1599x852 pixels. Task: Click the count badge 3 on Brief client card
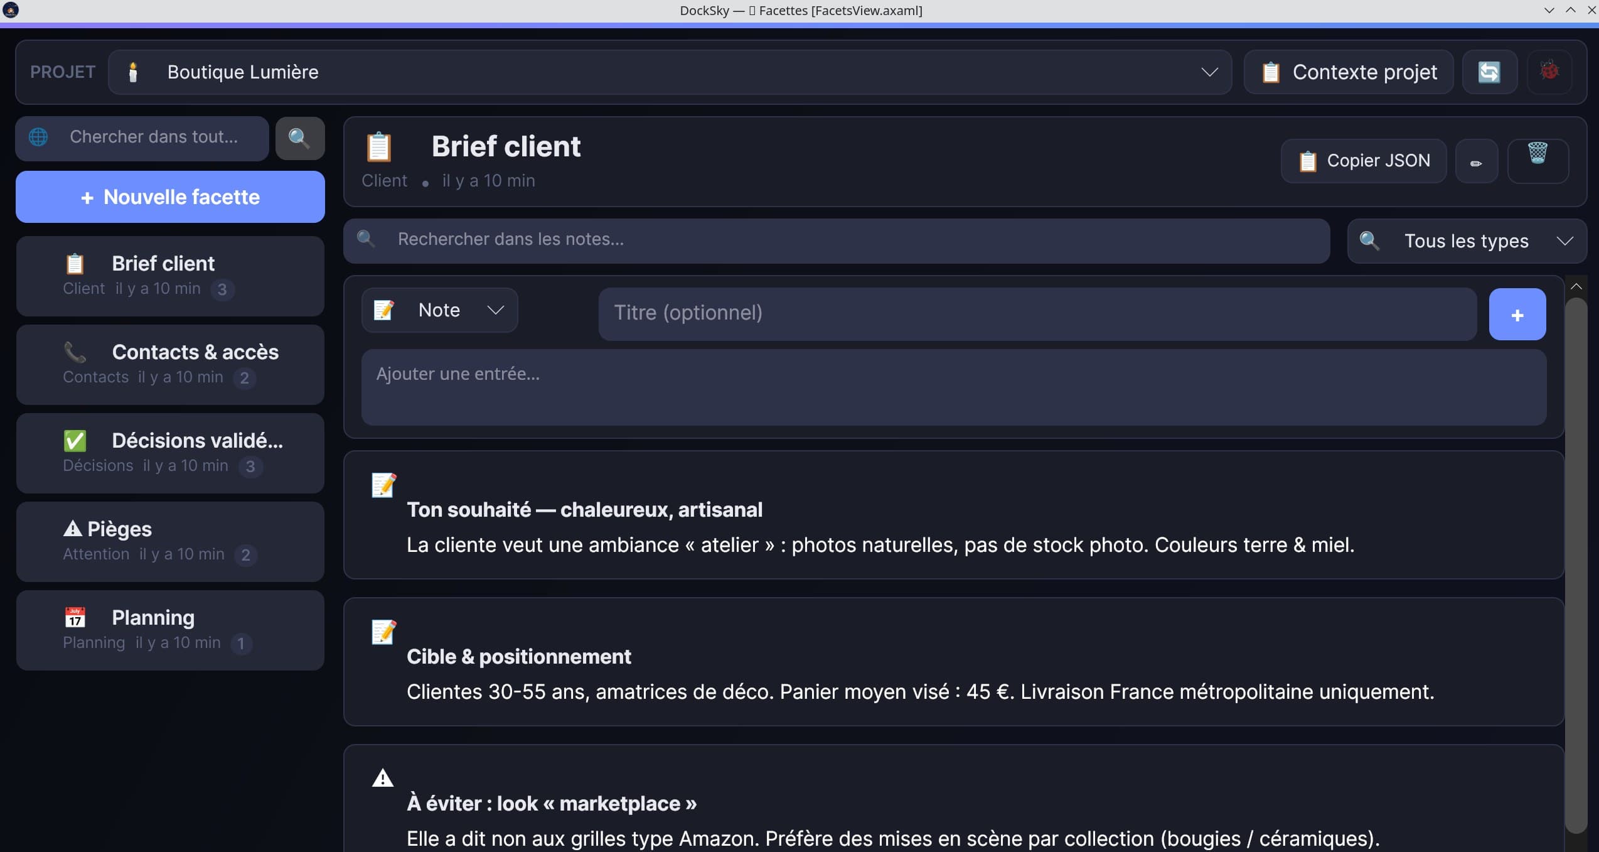(222, 289)
